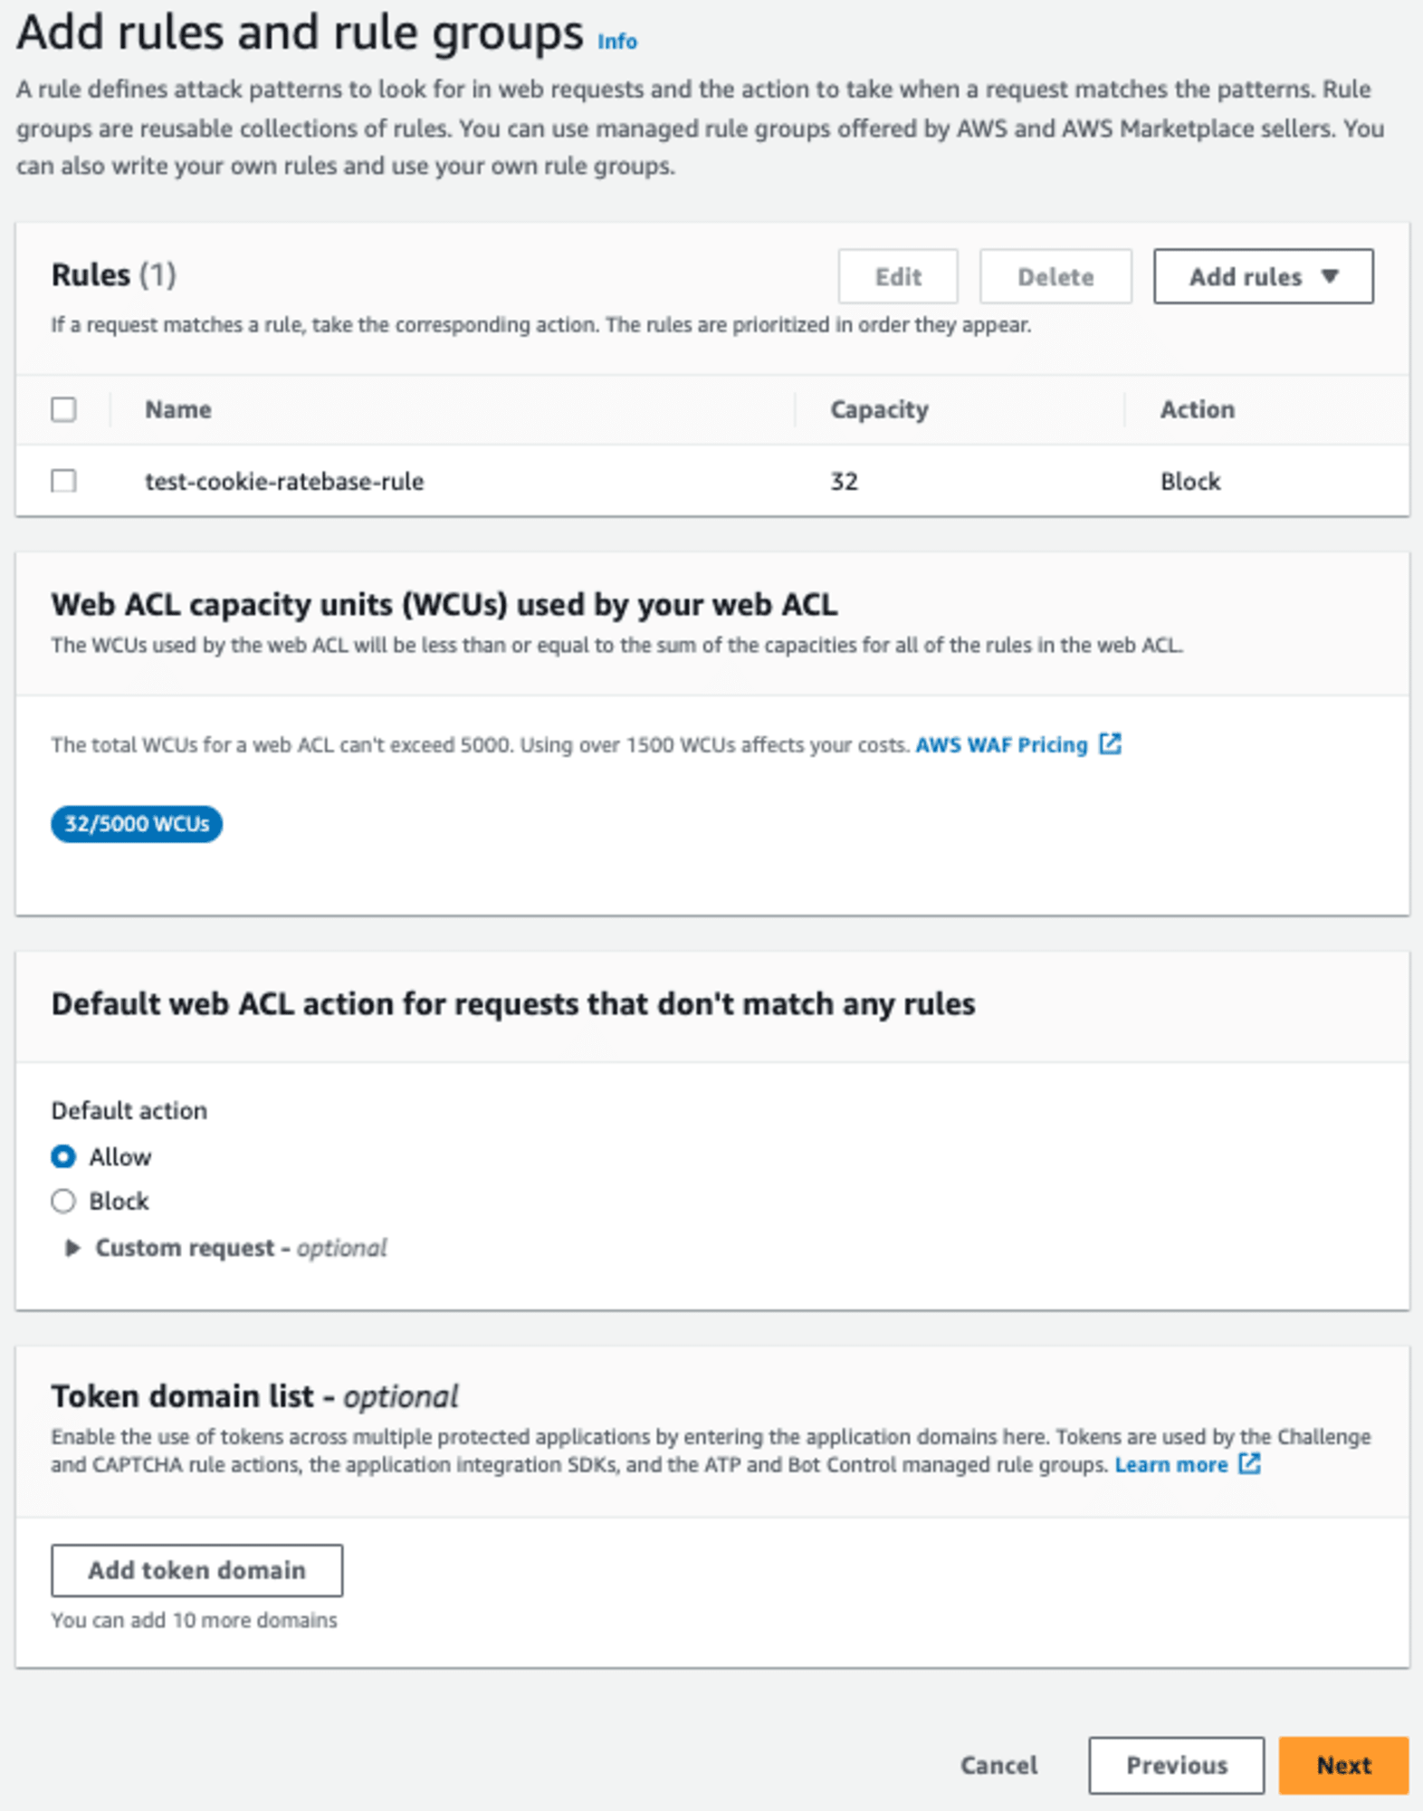Tick the select-all checkbox in Rules header
The height and width of the screenshot is (1811, 1423).
click(63, 409)
